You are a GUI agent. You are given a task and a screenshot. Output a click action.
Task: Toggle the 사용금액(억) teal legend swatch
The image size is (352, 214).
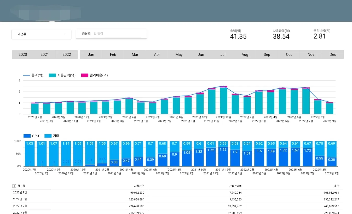click(52, 75)
